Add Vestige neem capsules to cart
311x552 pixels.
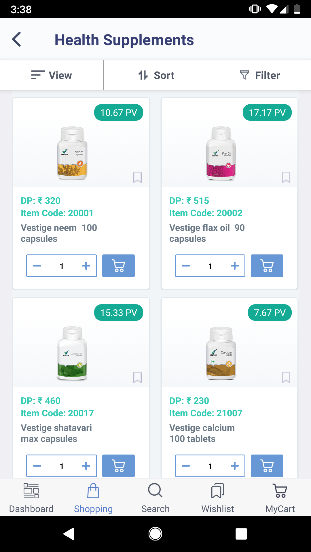point(118,266)
